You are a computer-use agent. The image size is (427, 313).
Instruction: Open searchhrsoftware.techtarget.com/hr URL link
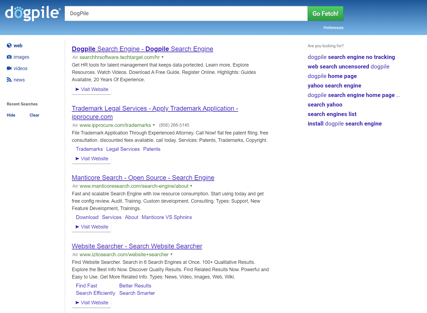click(120, 57)
